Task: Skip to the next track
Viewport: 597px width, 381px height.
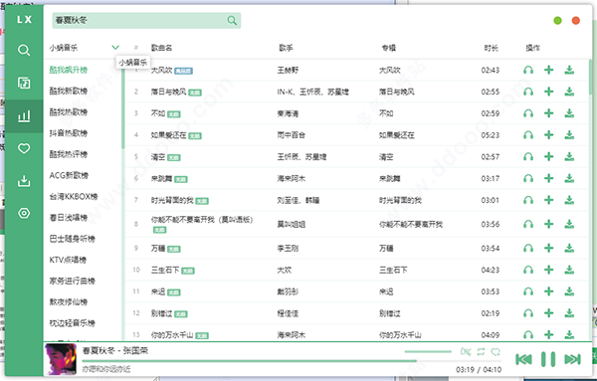Action: point(573,359)
